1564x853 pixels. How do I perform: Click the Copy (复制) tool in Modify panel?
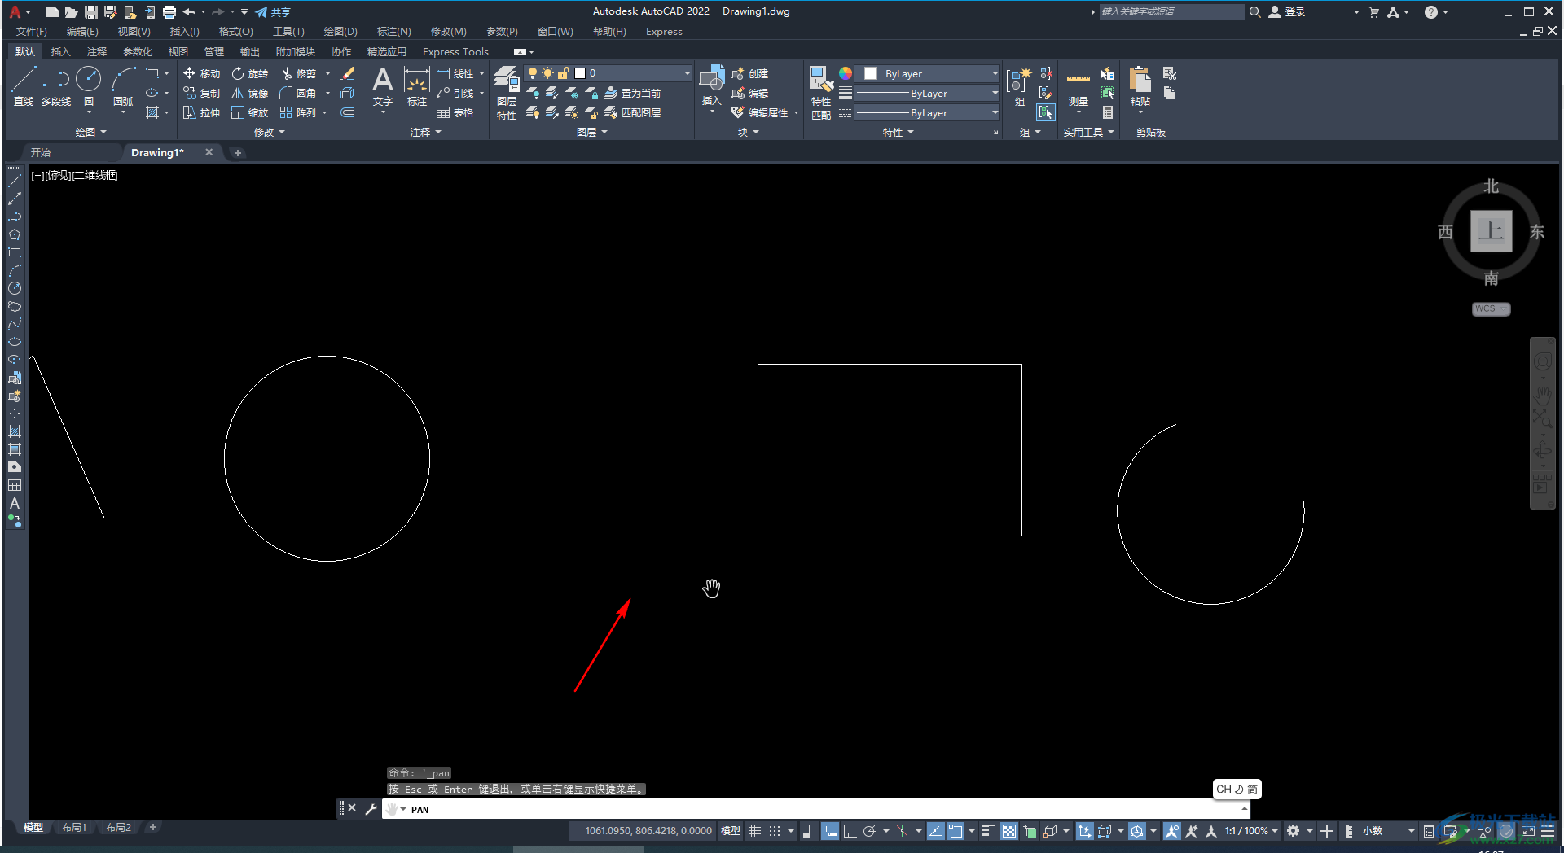point(201,93)
